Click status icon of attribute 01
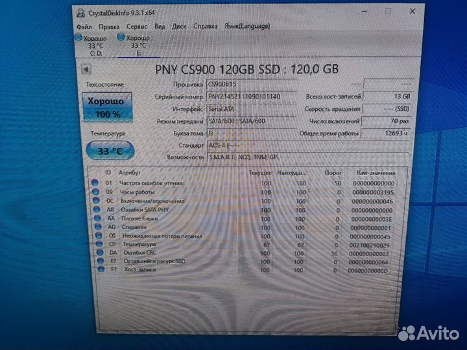This screenshot has width=467, height=350. coord(95,183)
